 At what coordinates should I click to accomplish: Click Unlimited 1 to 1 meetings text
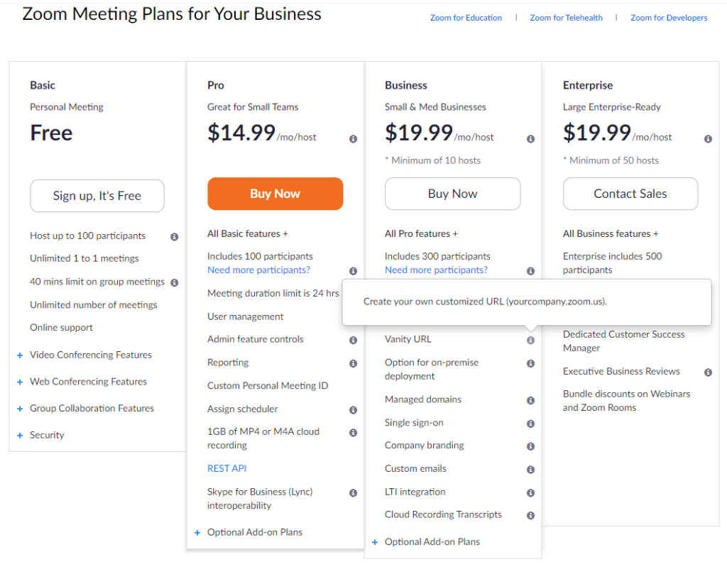pyautogui.click(x=84, y=258)
